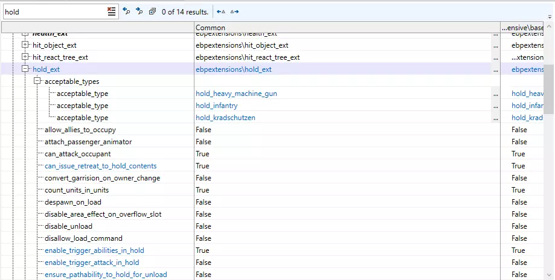Screen dimensions: 555x280
Task: Clear the search filter text
Action: pos(111,11)
